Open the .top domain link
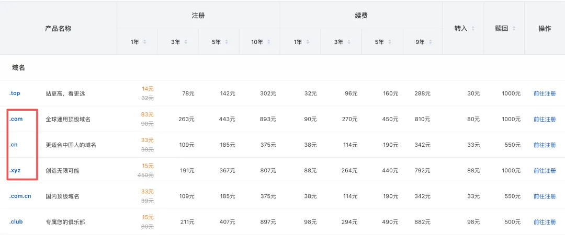 coord(15,93)
